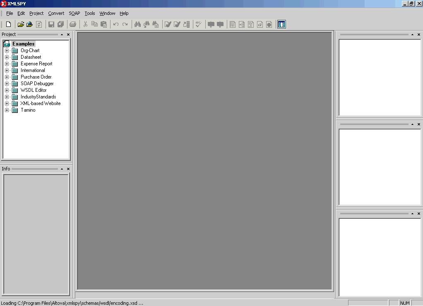The height and width of the screenshot is (306, 423).
Task: Select the Examples project root
Action: (x=24, y=44)
